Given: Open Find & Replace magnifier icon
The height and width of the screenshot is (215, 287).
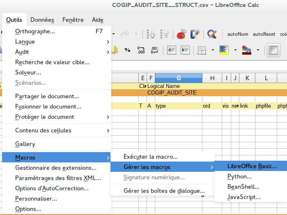Looking at the screenshot, I should click(212, 34).
